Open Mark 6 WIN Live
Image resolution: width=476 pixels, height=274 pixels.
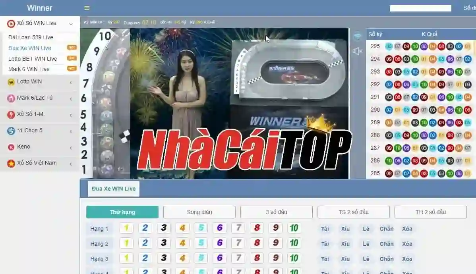coord(29,69)
